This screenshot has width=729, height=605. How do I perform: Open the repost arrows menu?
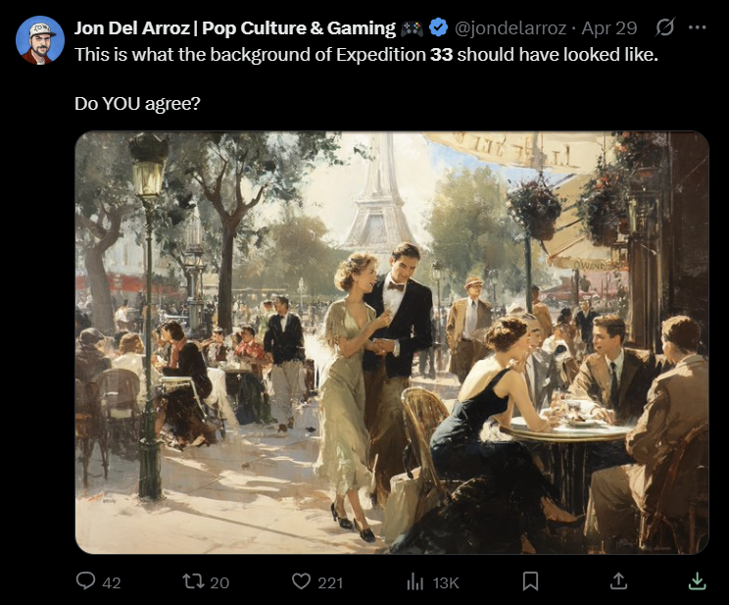(x=192, y=581)
